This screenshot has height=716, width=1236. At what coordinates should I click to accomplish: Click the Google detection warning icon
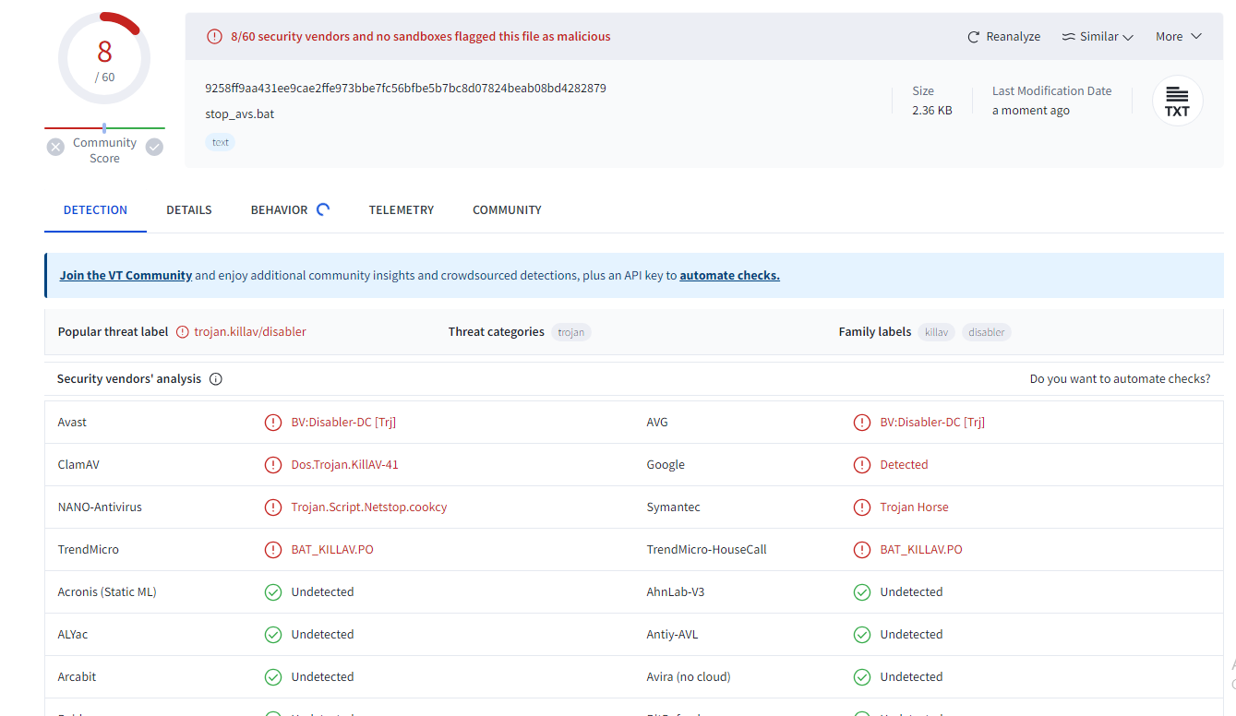862,465
